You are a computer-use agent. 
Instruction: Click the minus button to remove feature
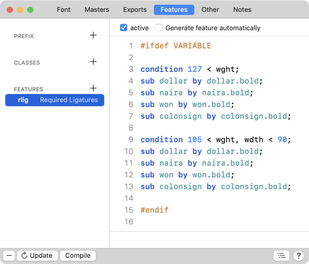tap(9, 255)
